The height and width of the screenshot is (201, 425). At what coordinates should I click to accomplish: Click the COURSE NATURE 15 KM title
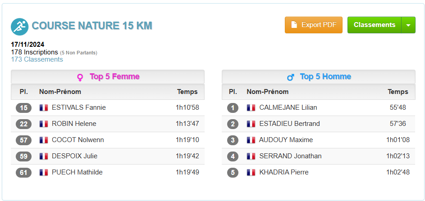[92, 26]
